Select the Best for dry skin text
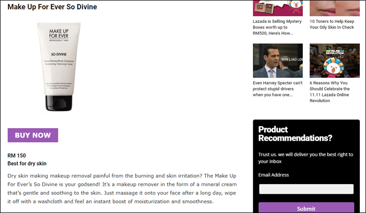The width and height of the screenshot is (366, 213). click(27, 163)
